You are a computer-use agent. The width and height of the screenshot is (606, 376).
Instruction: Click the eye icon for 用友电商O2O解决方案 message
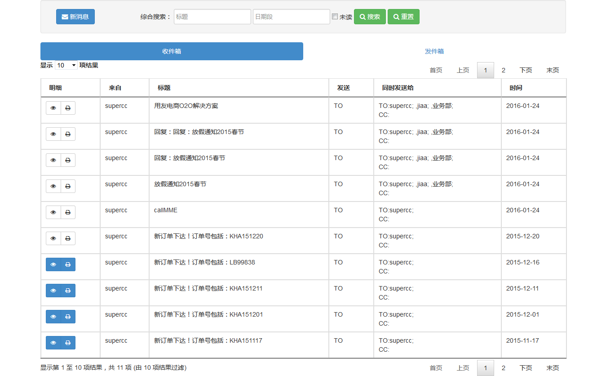click(x=53, y=108)
